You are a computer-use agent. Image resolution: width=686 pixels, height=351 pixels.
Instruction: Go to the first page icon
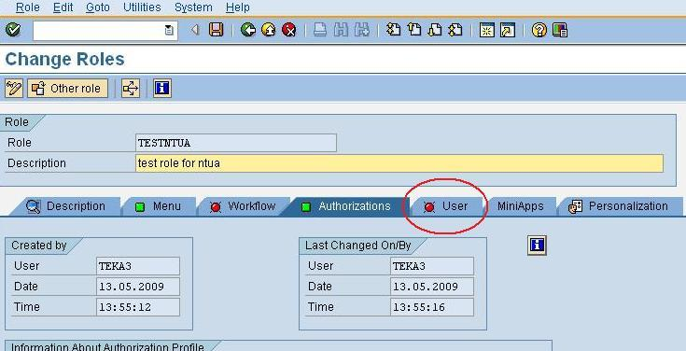click(393, 30)
